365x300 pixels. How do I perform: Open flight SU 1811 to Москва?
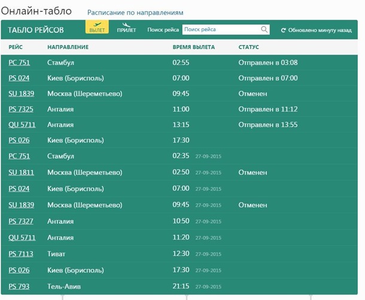(x=21, y=172)
